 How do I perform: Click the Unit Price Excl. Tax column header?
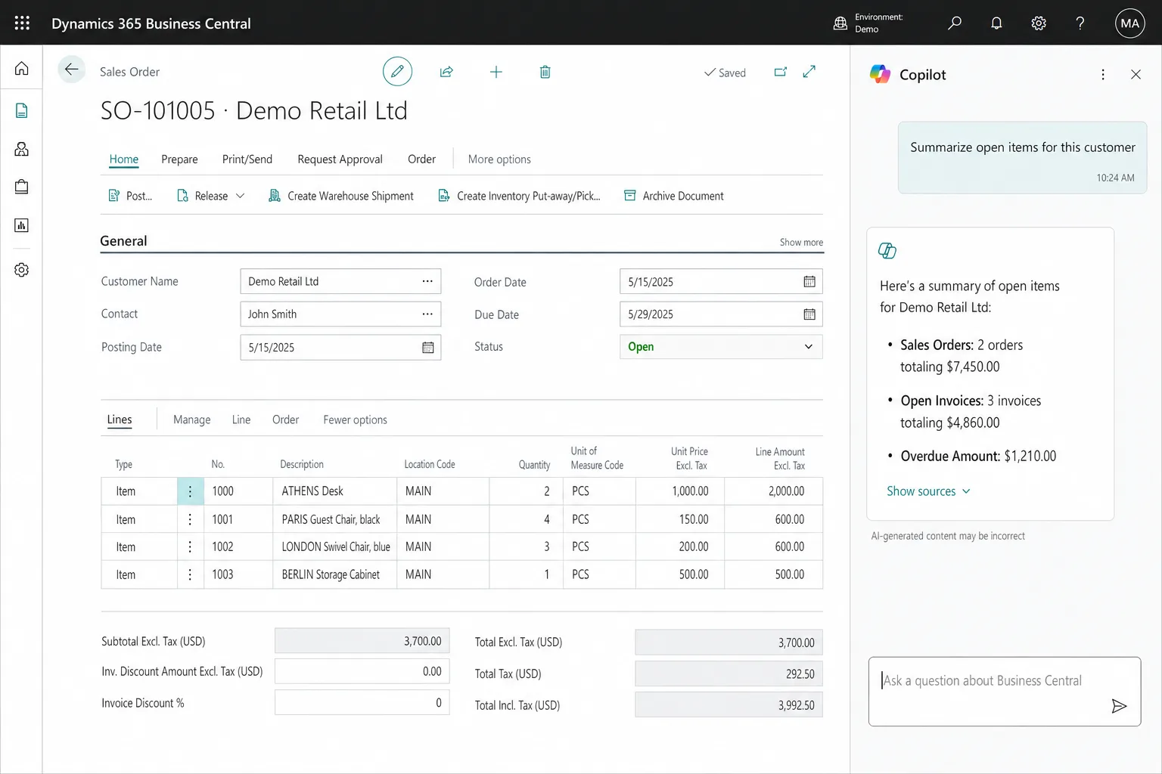pyautogui.click(x=689, y=458)
